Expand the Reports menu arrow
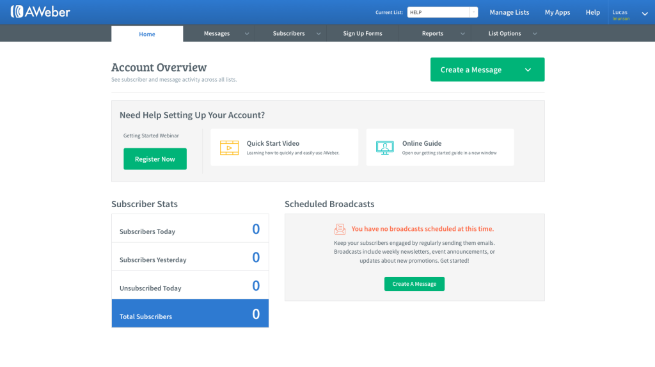Image resolution: width=655 pixels, height=367 pixels. [x=462, y=34]
